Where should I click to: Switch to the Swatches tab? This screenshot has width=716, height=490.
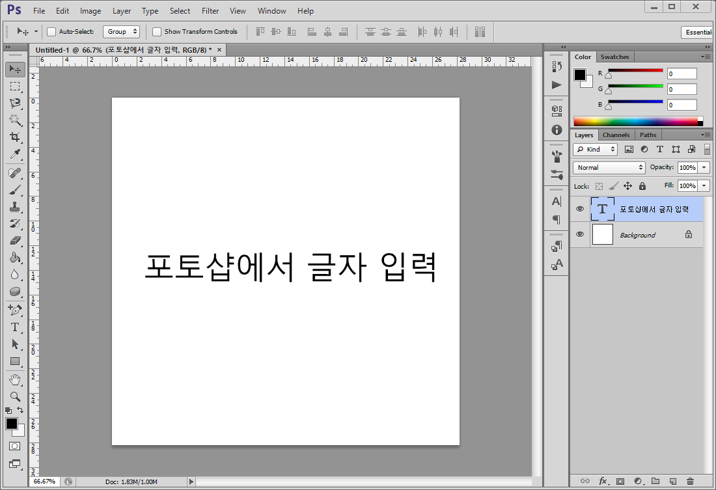[614, 57]
